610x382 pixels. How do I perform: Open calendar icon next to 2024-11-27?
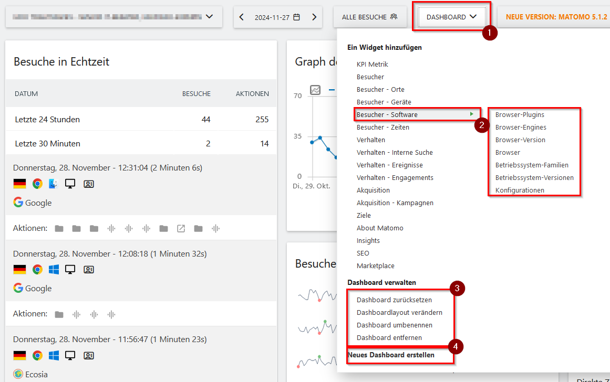(296, 17)
